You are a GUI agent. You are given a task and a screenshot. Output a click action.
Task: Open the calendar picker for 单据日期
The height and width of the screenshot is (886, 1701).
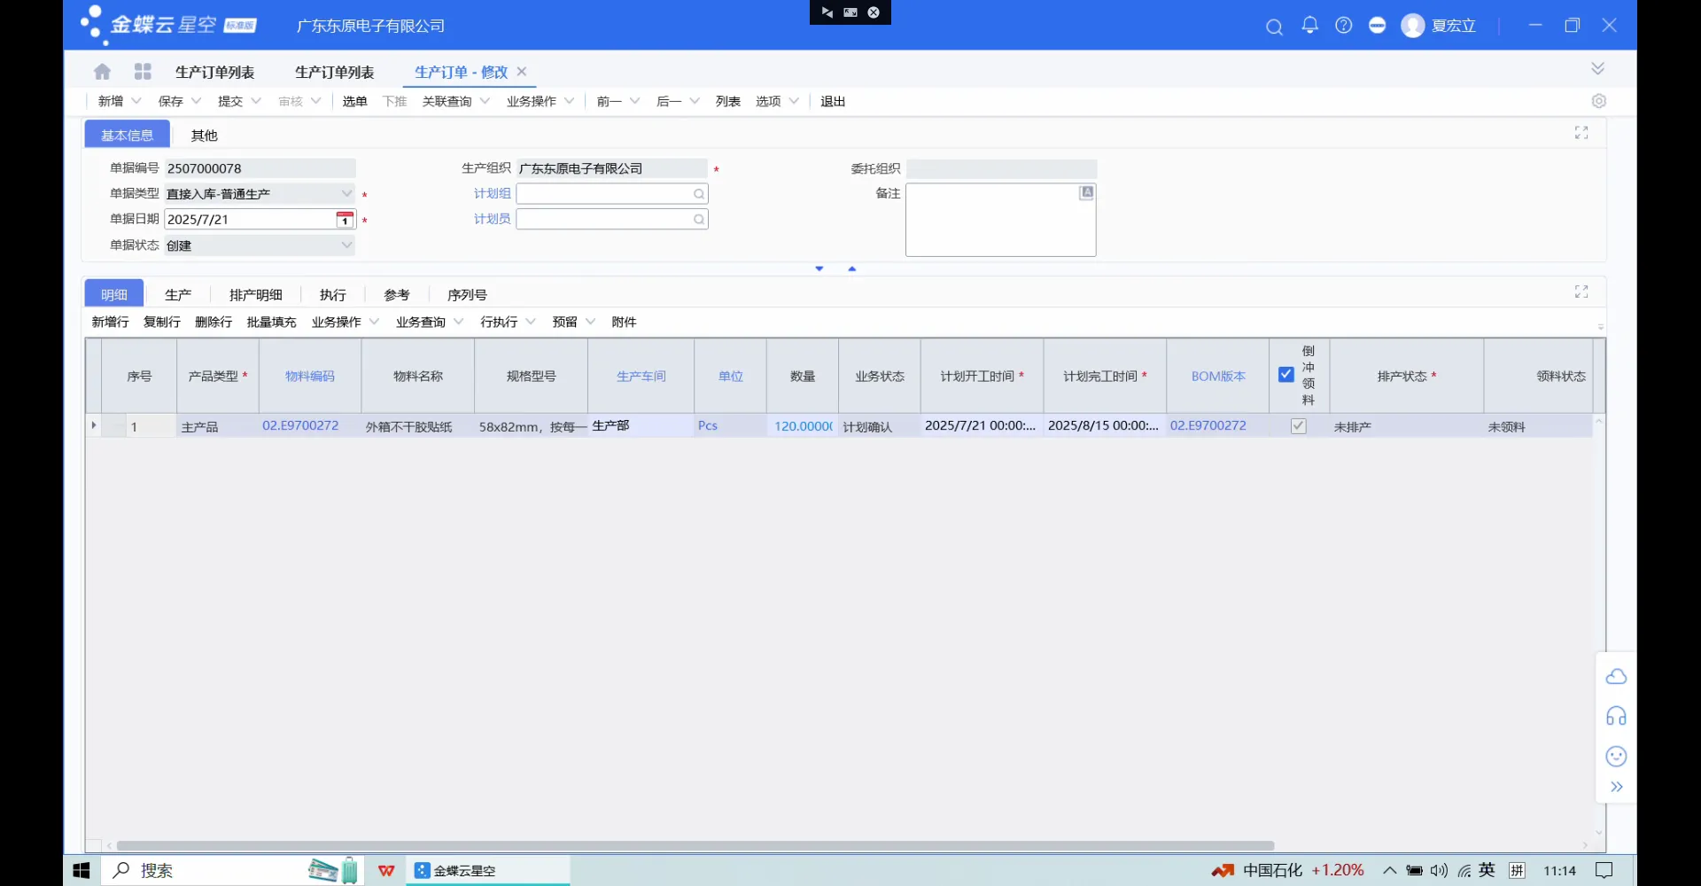345,220
